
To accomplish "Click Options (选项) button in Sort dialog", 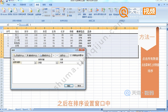I will pos(64,55).
